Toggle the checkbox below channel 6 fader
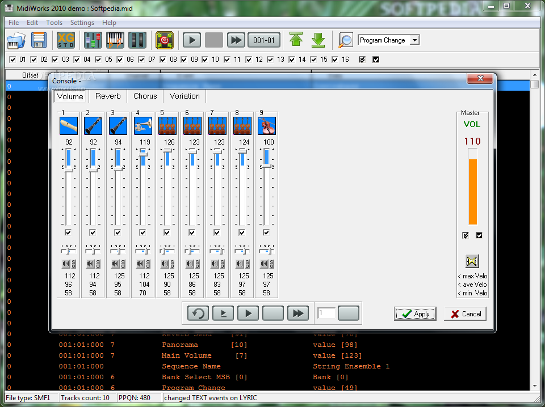This screenshot has height=407, width=545. point(192,232)
